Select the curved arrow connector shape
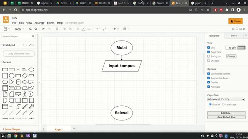This screenshot has height=139, width=248. 18,107
